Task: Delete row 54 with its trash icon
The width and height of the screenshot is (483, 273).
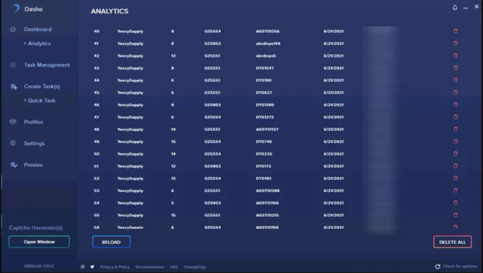Action: pyautogui.click(x=455, y=203)
